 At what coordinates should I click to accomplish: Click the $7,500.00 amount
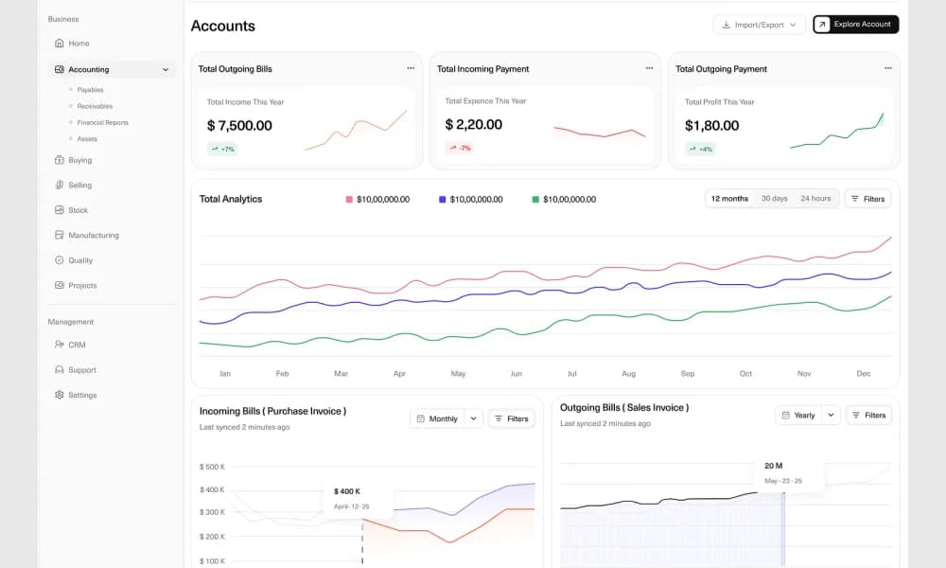[239, 126]
